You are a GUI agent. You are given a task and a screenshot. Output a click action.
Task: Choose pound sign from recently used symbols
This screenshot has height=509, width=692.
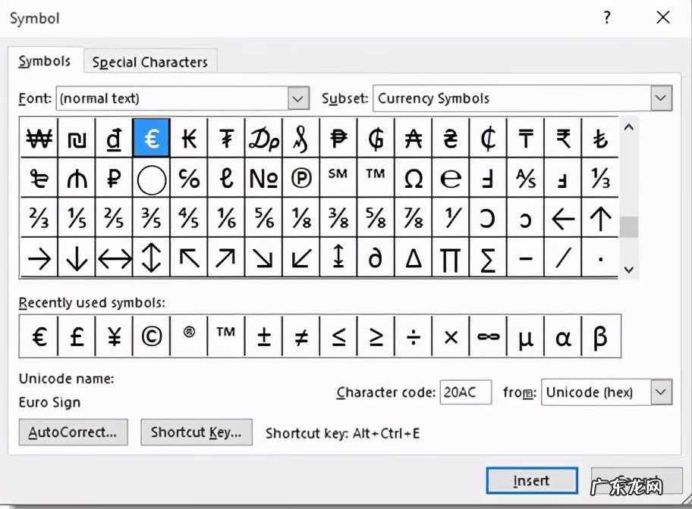click(77, 336)
